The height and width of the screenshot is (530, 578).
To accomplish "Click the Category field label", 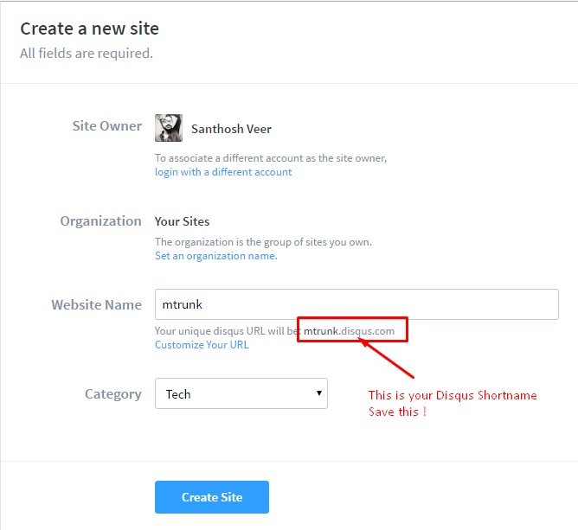I will pos(112,394).
